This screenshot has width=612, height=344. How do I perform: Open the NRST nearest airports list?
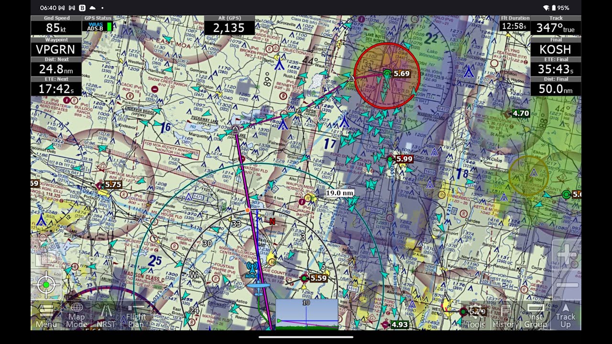pos(106,315)
